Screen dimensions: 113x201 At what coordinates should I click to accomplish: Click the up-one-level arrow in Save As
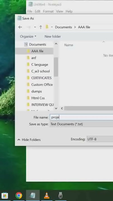[x=41, y=27]
